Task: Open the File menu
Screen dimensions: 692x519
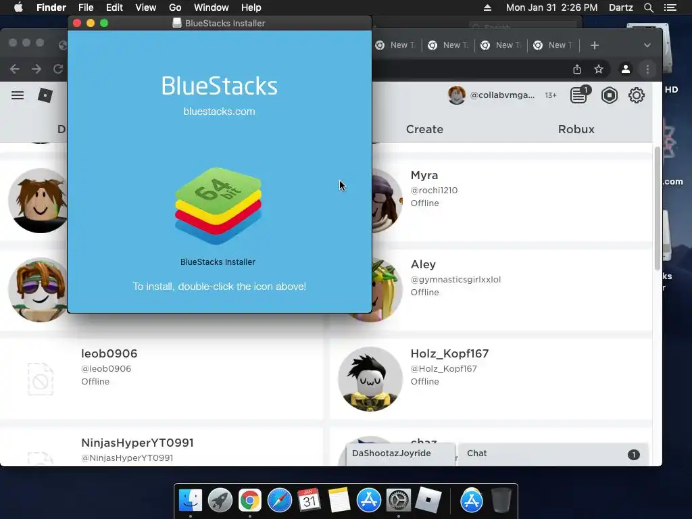Action: point(86,7)
